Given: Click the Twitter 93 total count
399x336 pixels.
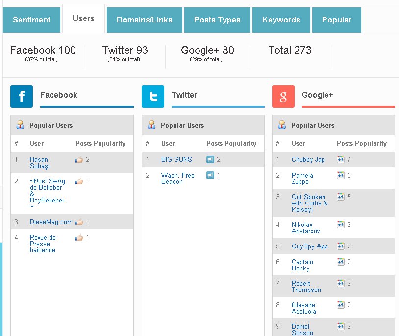Looking at the screenshot, I should point(125,50).
